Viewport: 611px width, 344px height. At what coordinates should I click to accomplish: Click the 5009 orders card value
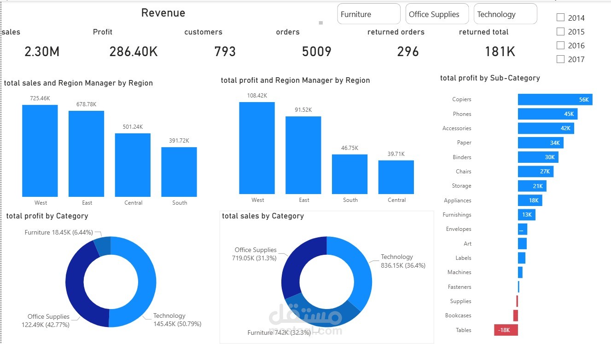coord(317,52)
